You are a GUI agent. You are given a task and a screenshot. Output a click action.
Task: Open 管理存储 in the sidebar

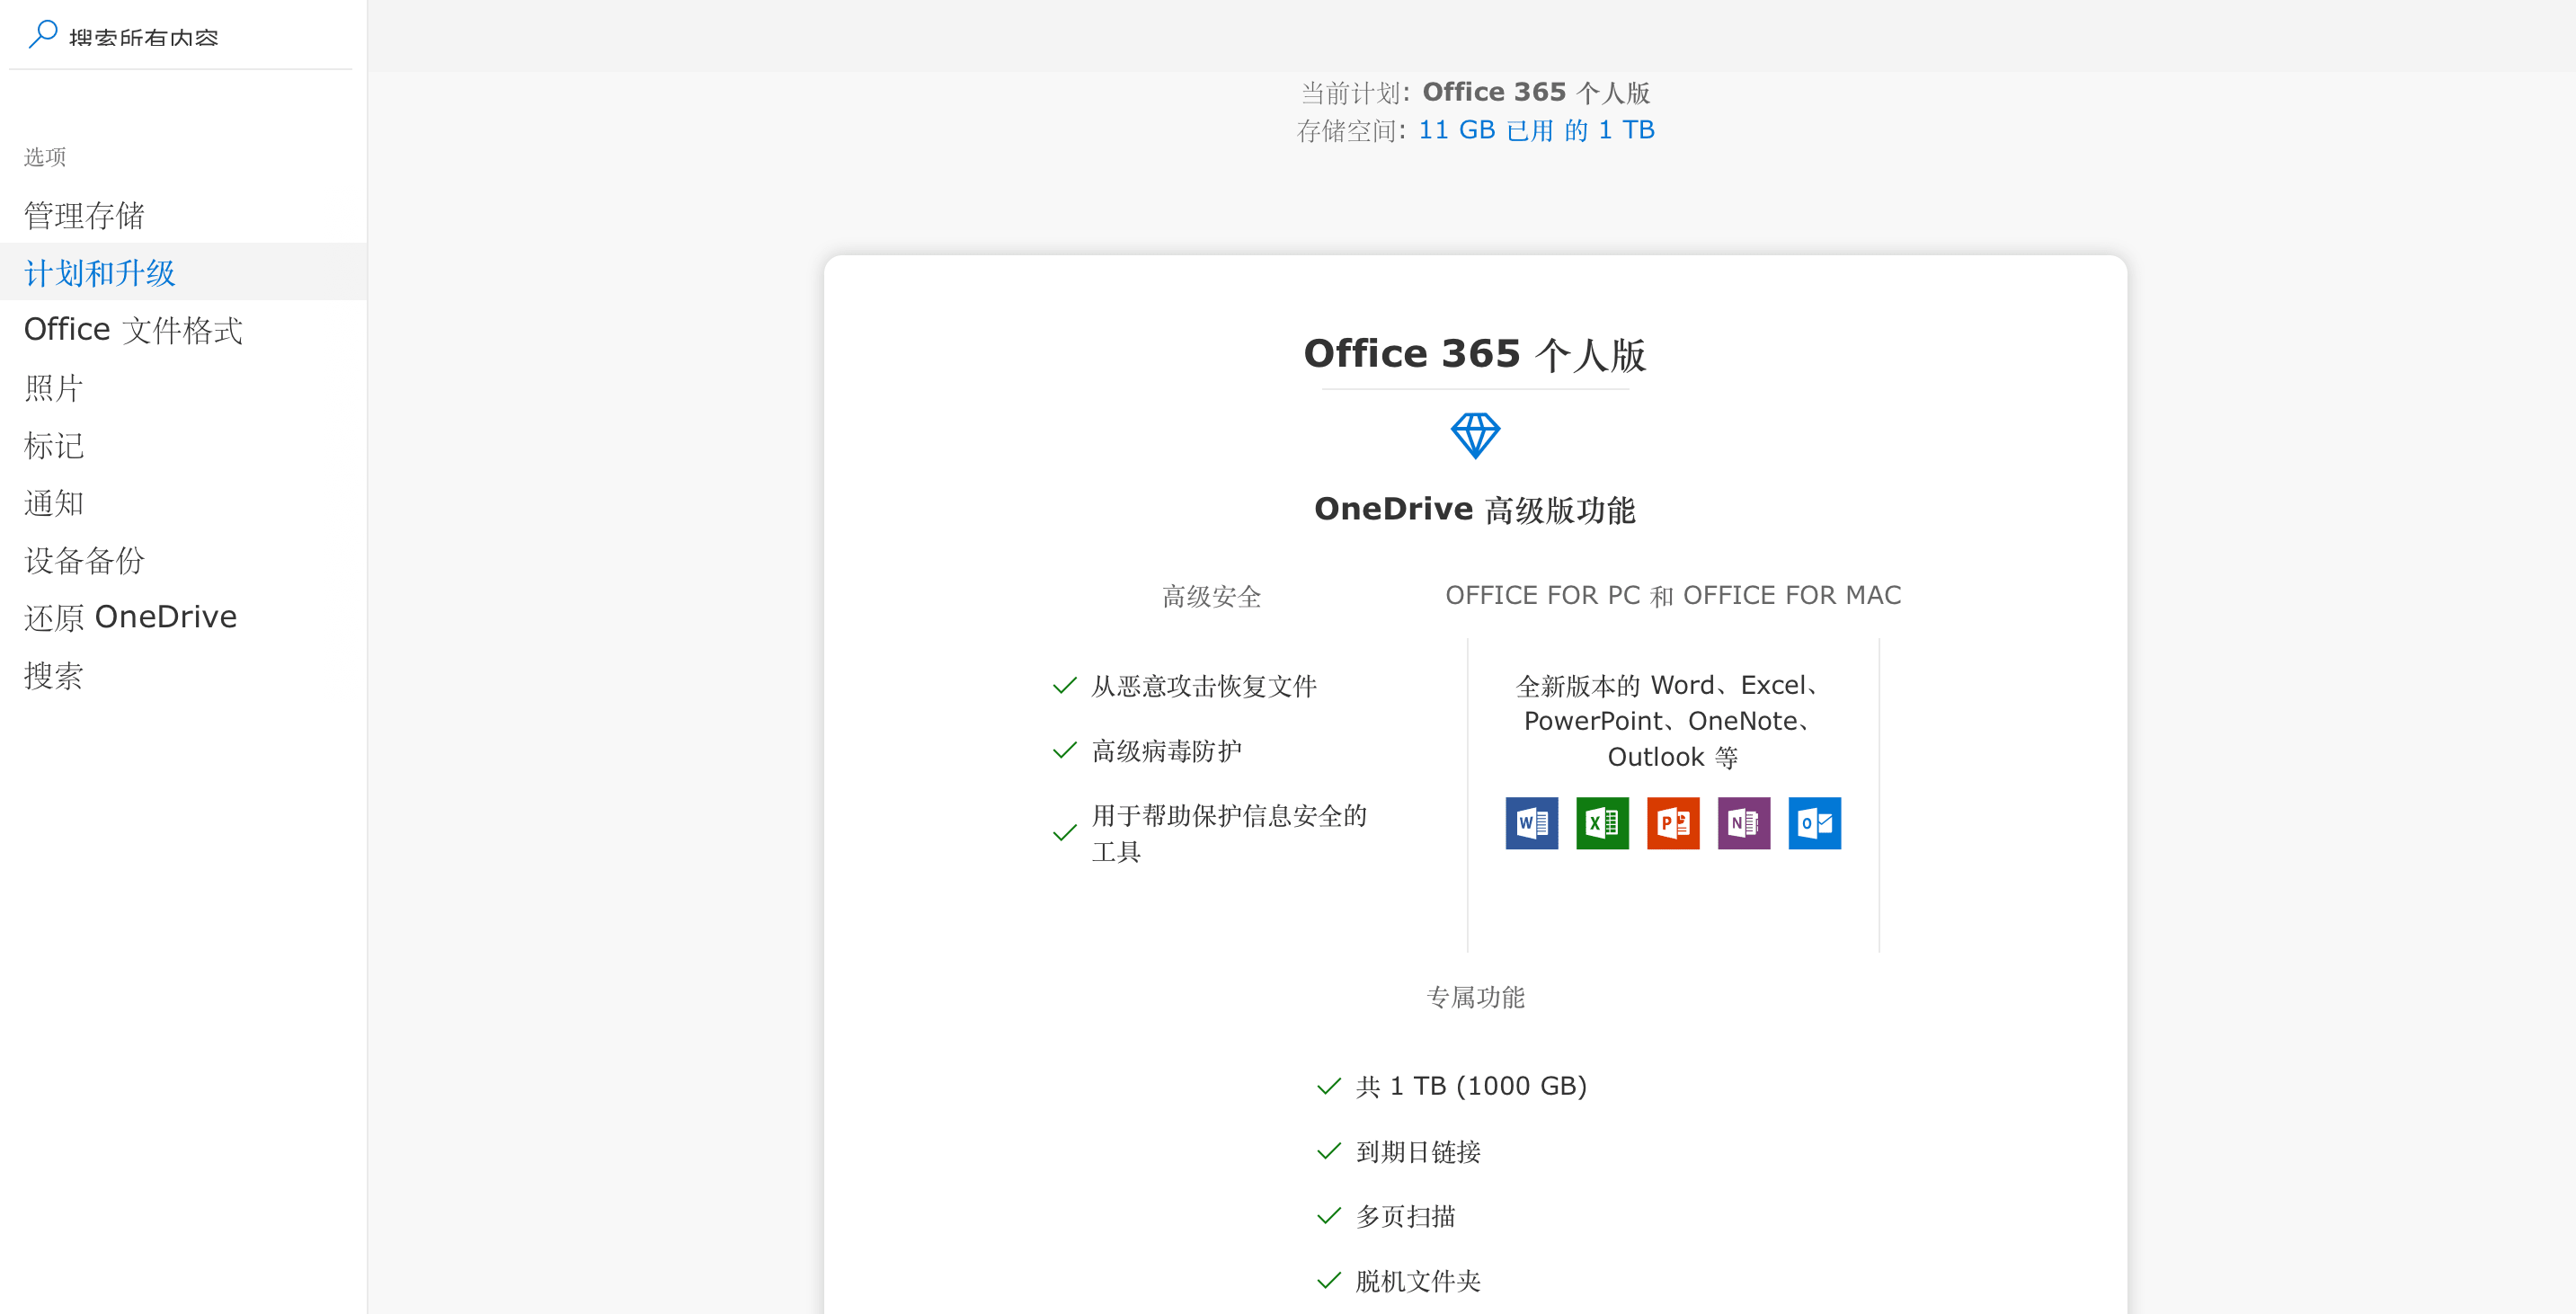[183, 215]
